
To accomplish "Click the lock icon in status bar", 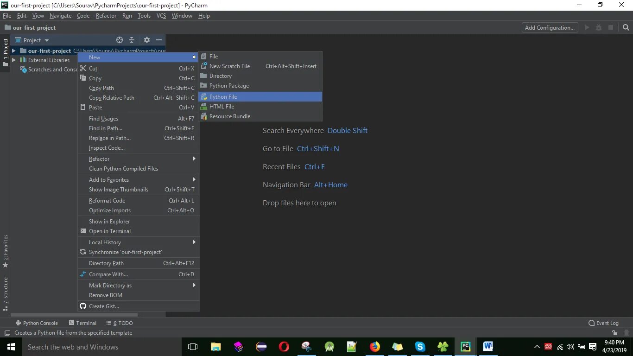I will (614, 333).
